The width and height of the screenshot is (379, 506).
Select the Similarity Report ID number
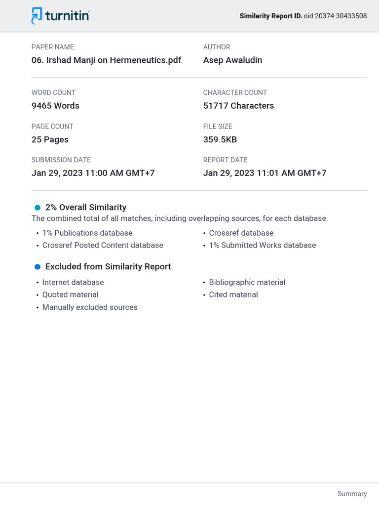pos(335,16)
